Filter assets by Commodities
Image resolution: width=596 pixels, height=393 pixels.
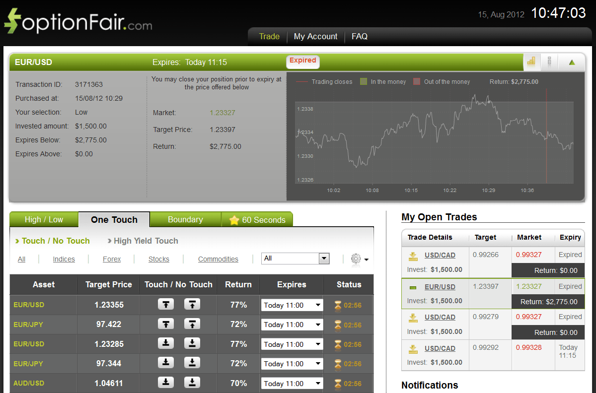(218, 259)
